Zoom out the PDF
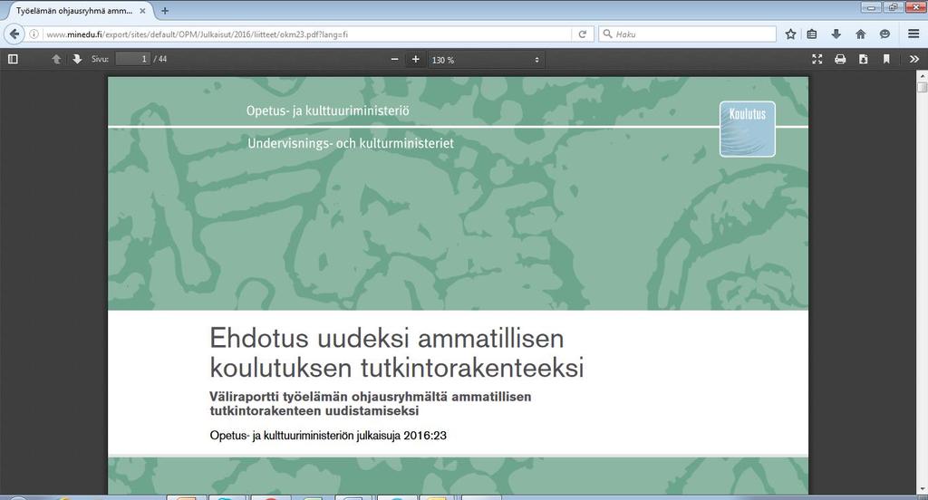The image size is (928, 500). 395,59
